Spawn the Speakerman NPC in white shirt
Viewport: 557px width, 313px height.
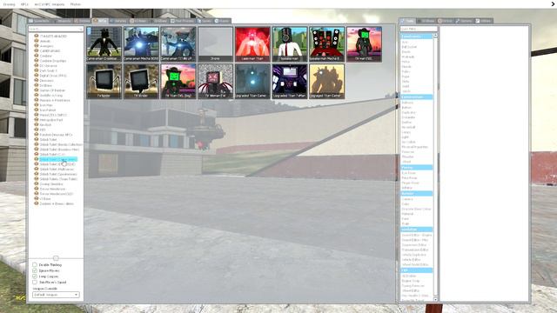tap(290, 44)
